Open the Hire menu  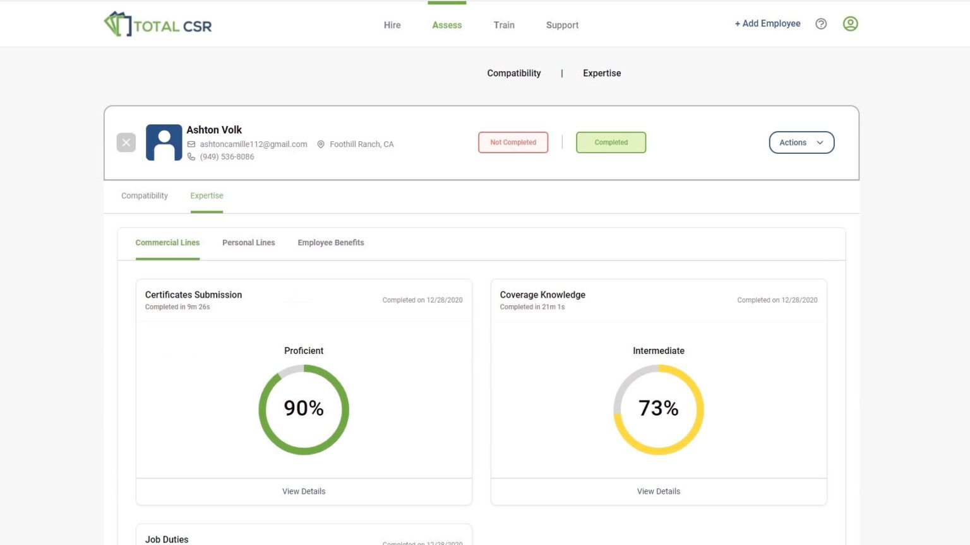tap(392, 25)
